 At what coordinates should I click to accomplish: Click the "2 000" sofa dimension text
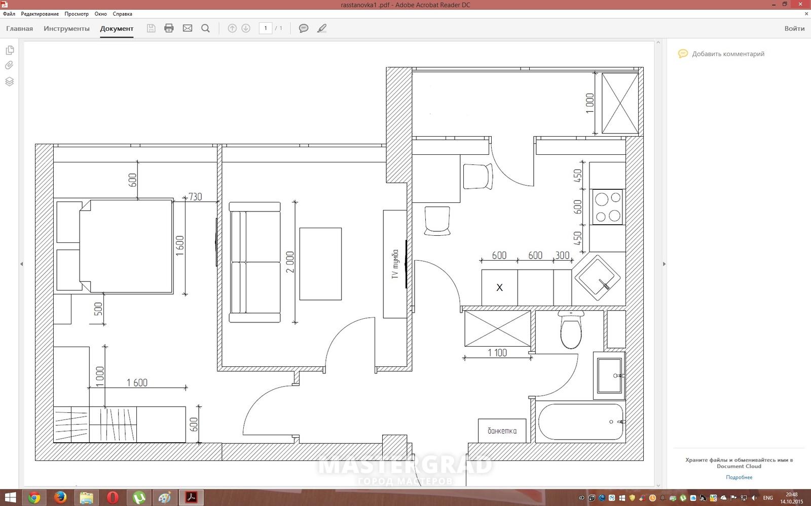coord(289,262)
